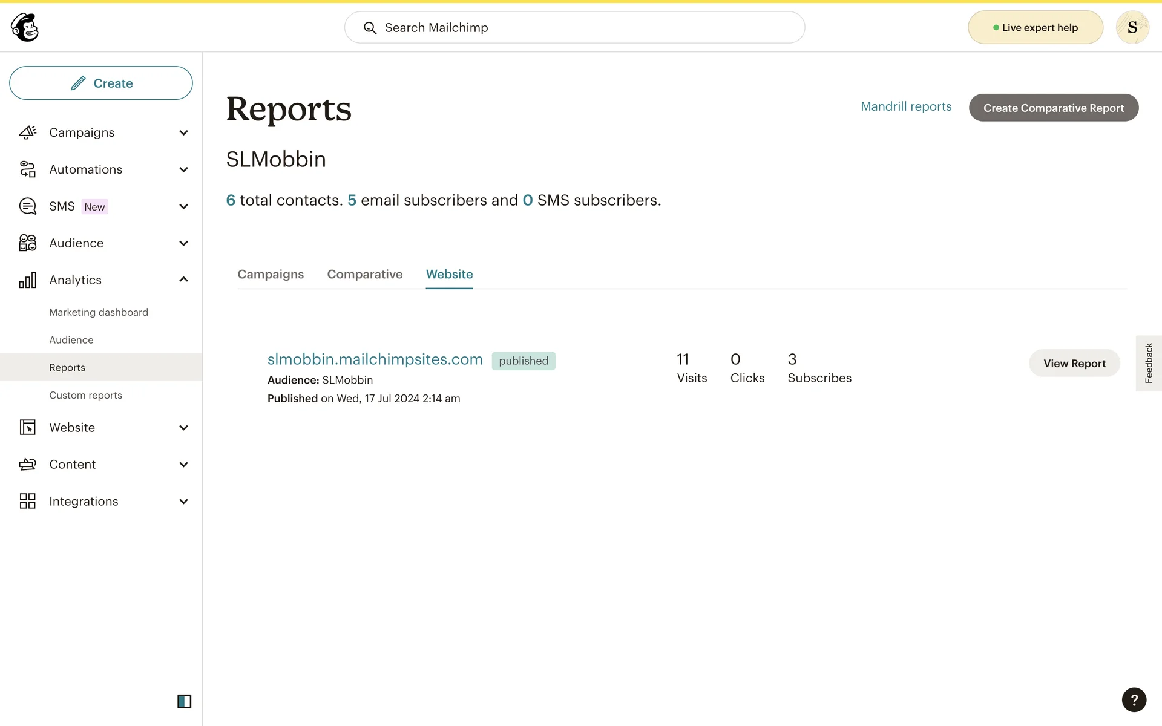This screenshot has width=1162, height=726.
Task: Open the account avatar menu
Action: pos(1132,27)
